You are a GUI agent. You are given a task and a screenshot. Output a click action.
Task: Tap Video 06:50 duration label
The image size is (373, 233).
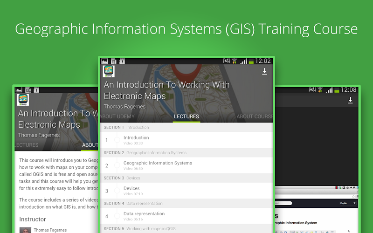[x=133, y=169]
